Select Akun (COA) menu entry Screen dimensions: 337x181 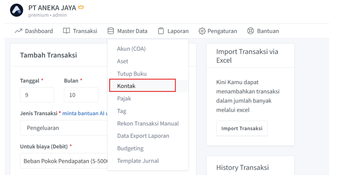131,49
